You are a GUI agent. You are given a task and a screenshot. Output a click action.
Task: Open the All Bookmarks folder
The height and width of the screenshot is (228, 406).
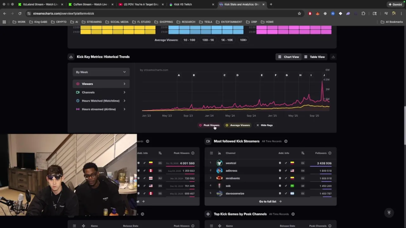coord(392,22)
